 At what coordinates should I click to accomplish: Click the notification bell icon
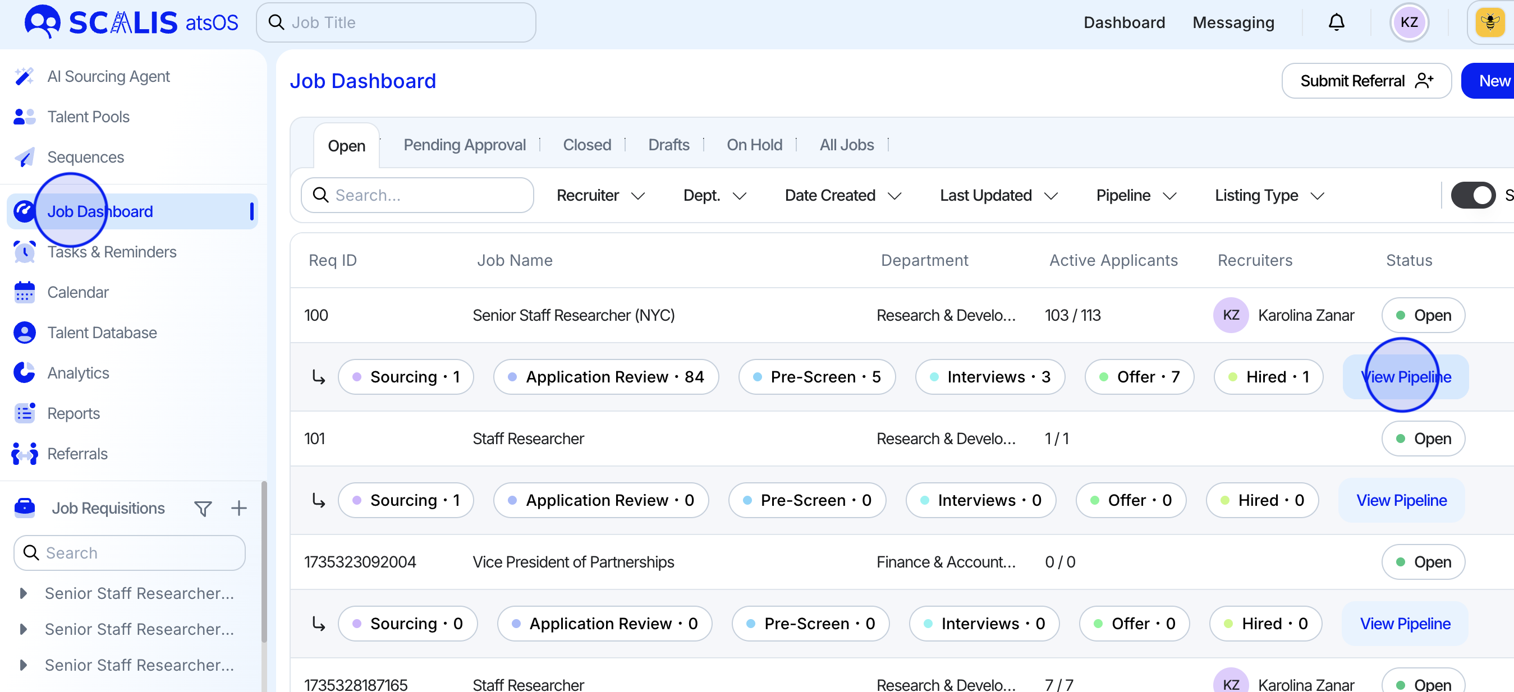click(x=1336, y=22)
